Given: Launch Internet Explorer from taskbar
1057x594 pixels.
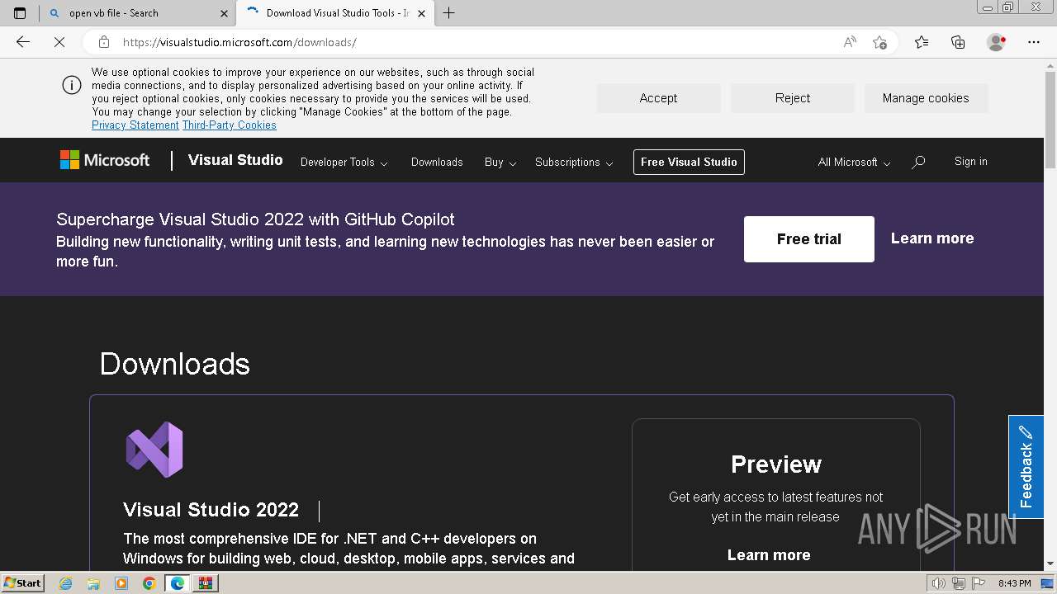Looking at the screenshot, I should tap(66, 583).
